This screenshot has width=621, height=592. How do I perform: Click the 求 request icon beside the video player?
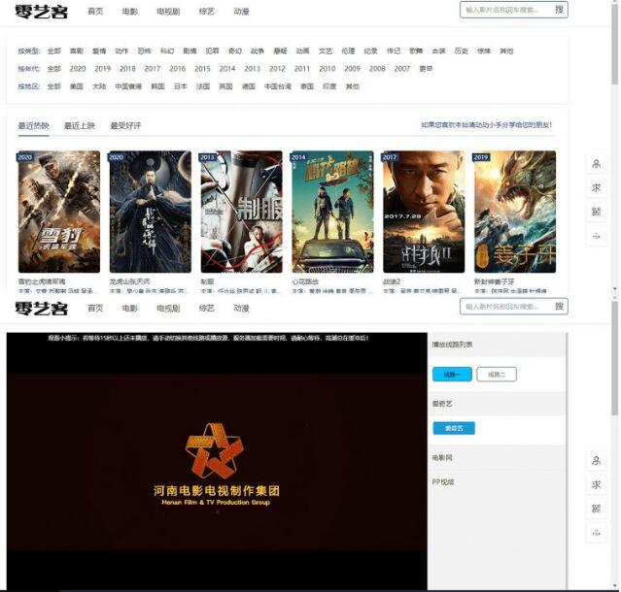pyautogui.click(x=596, y=484)
